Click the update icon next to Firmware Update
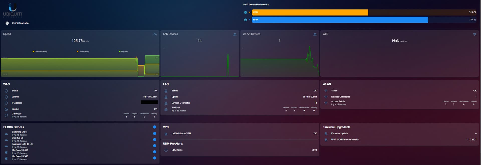The height and width of the screenshot is (165, 481). coord(326,134)
